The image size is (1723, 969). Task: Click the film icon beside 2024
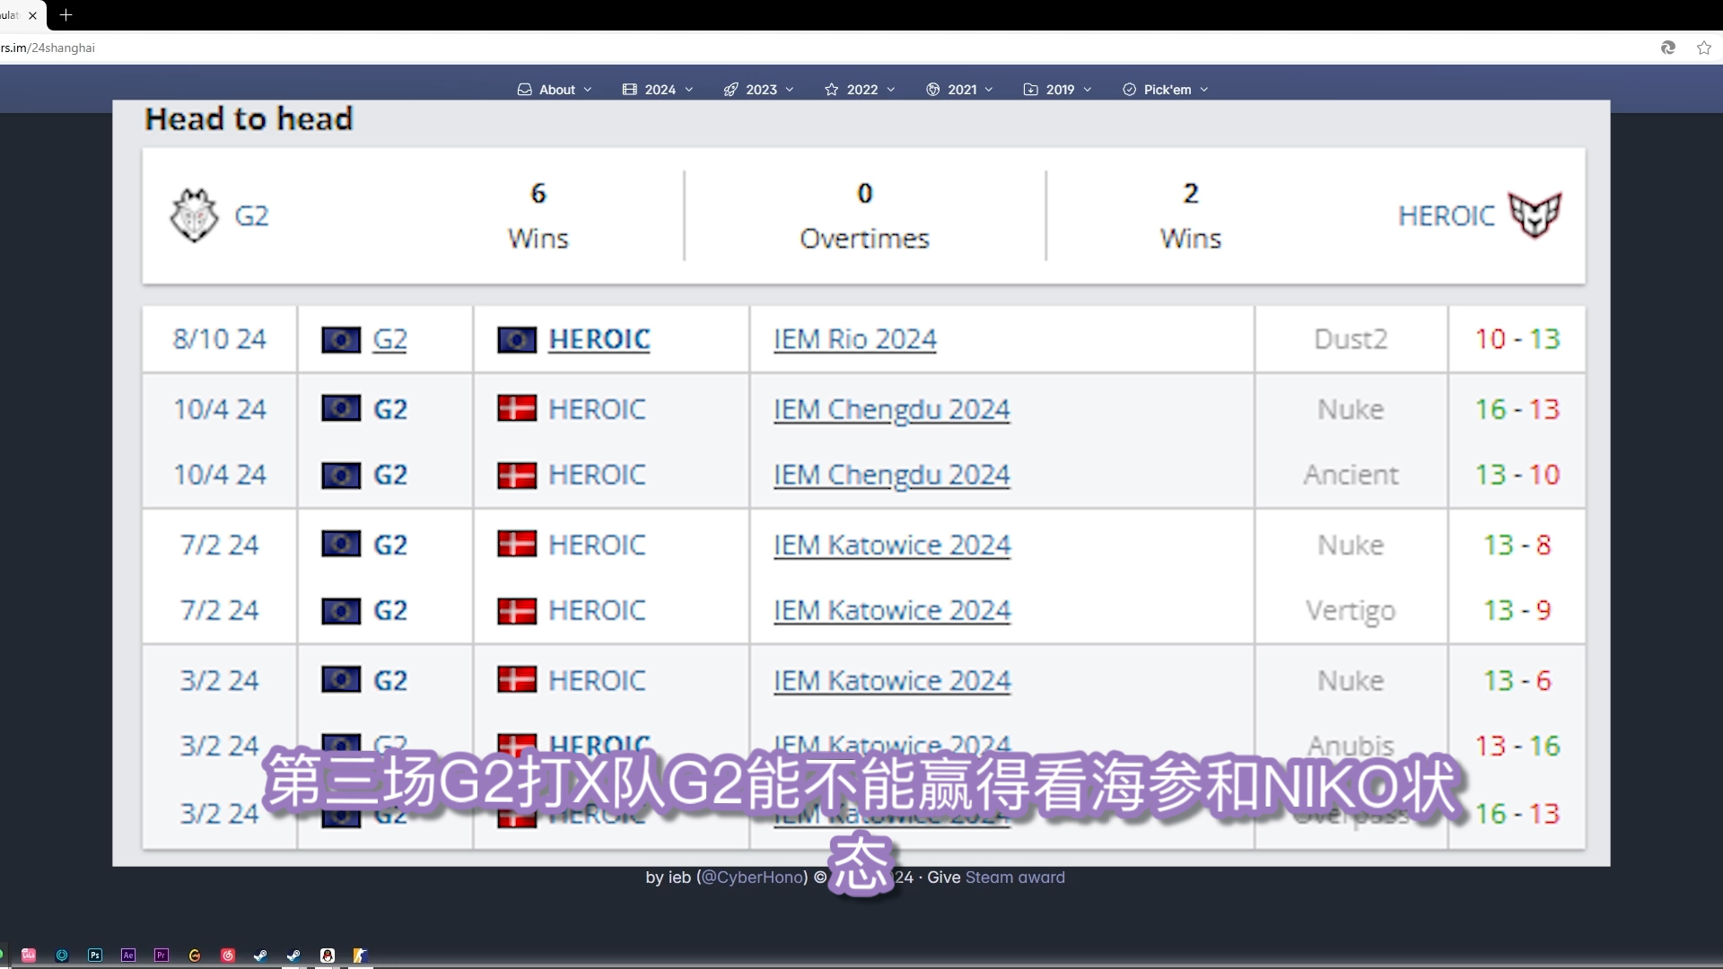[629, 90]
